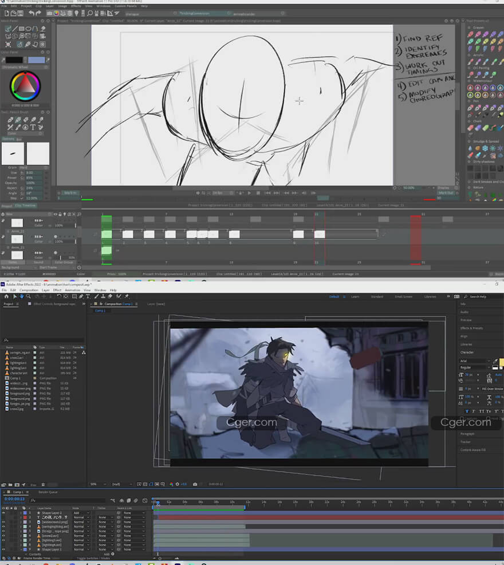Select the filled rectangle shape tool in TVPaint
504x565 pixels.
(x=22, y=29)
